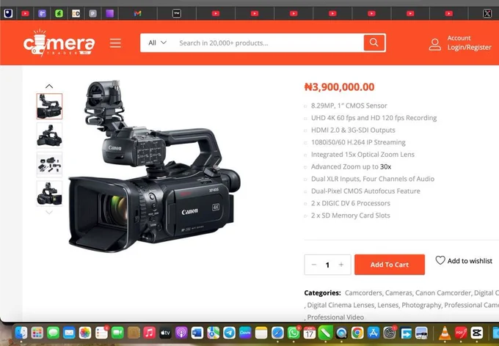Open Mail from the Dock
The width and height of the screenshot is (499, 346).
(69, 333)
